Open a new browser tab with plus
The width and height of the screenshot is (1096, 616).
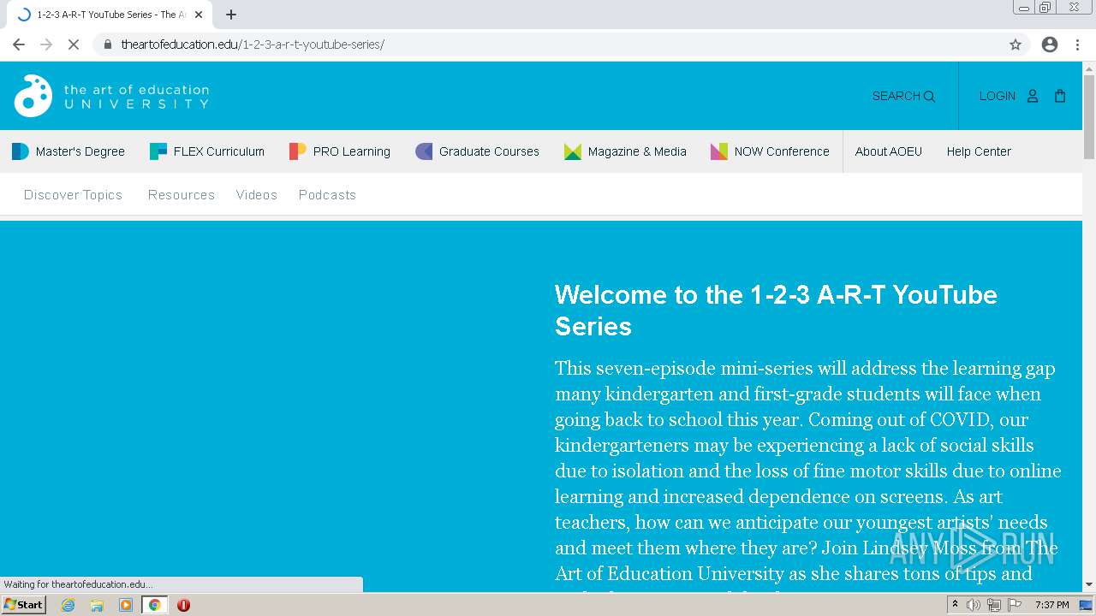click(x=231, y=15)
